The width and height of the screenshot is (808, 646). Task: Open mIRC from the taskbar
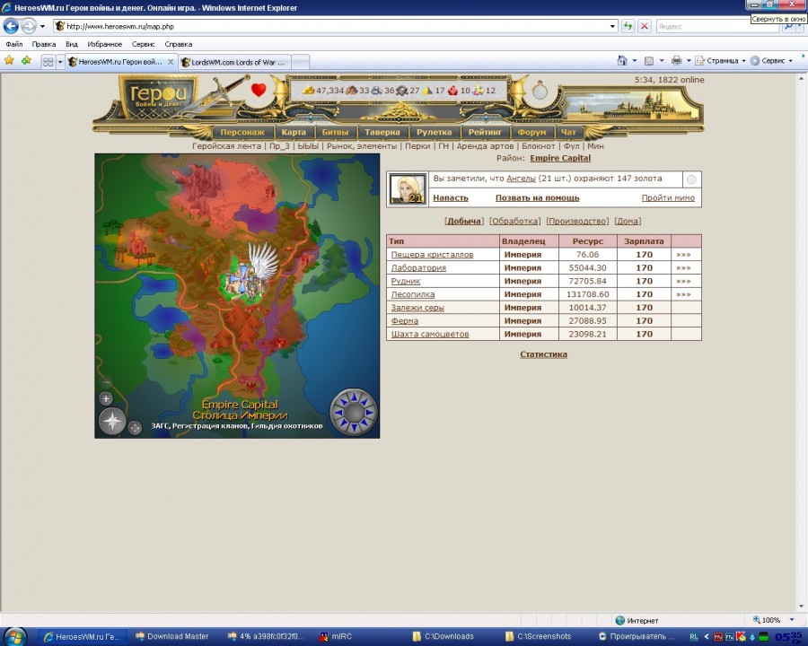[x=336, y=637]
